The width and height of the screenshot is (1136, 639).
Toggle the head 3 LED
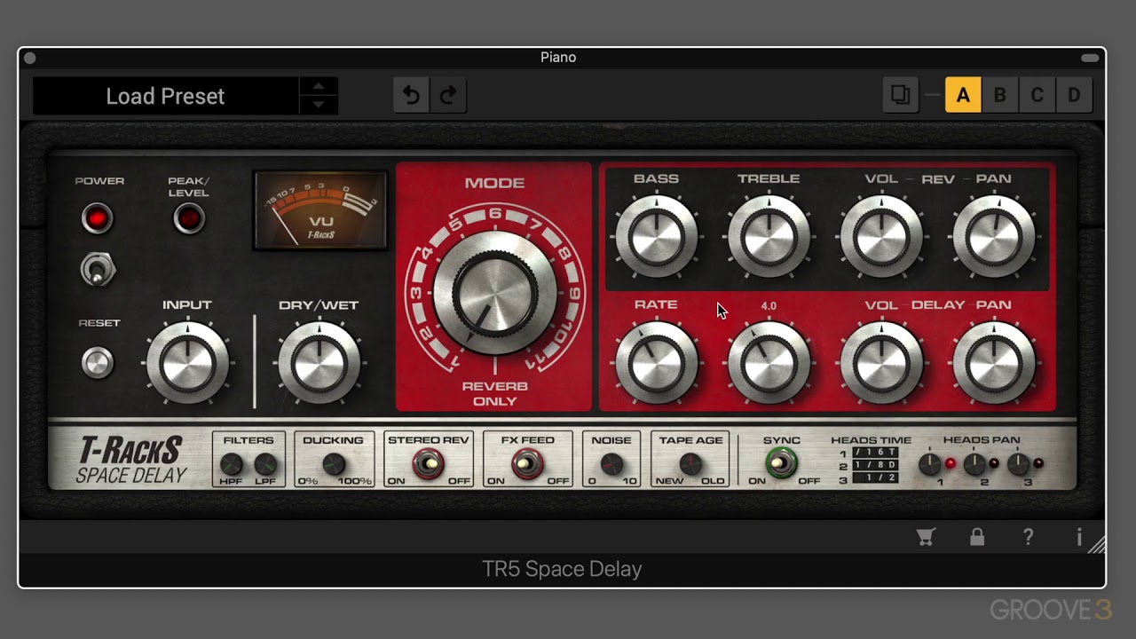tap(1038, 463)
